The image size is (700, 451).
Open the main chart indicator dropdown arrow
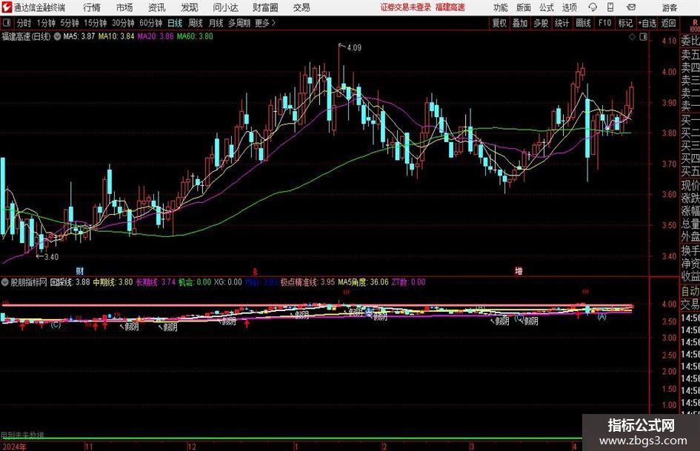(x=57, y=36)
